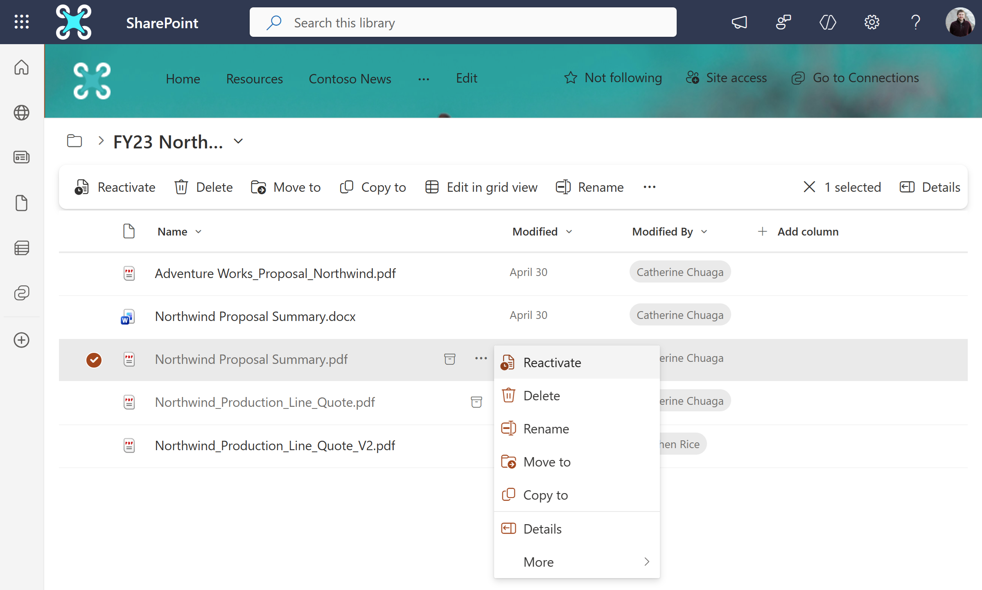Screen dimensions: 982x590
Task: Select the Home icon in left sidebar
Action: pos(21,67)
